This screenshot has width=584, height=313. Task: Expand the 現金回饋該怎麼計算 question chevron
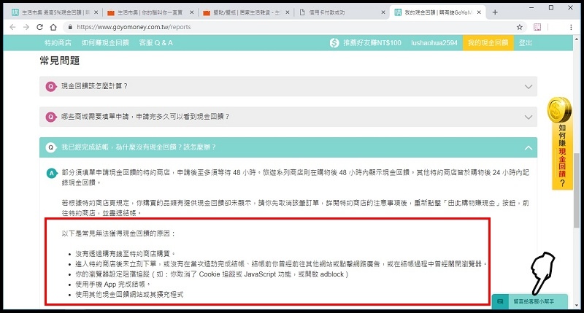pyautogui.click(x=529, y=86)
